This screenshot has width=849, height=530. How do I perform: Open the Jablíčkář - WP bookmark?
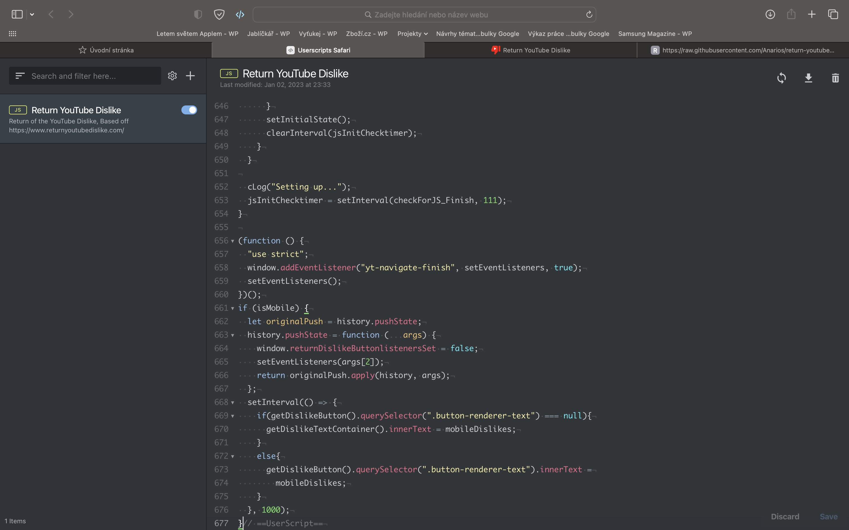tap(268, 34)
